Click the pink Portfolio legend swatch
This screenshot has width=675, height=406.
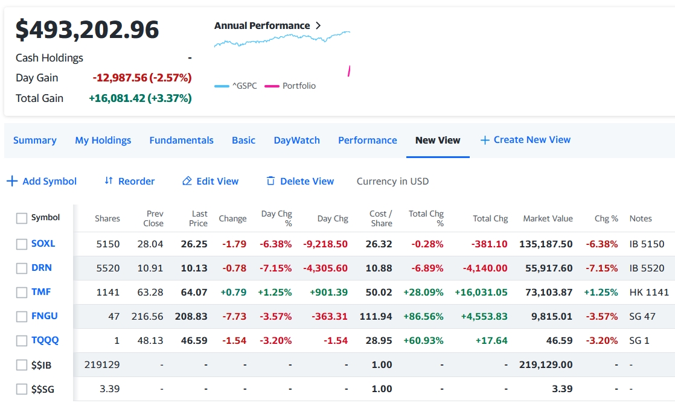(271, 86)
